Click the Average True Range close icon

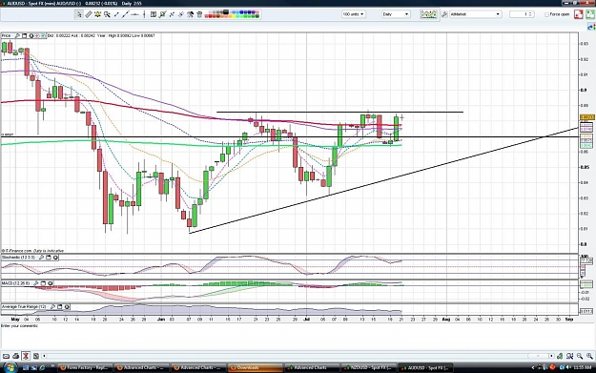[x=67, y=307]
